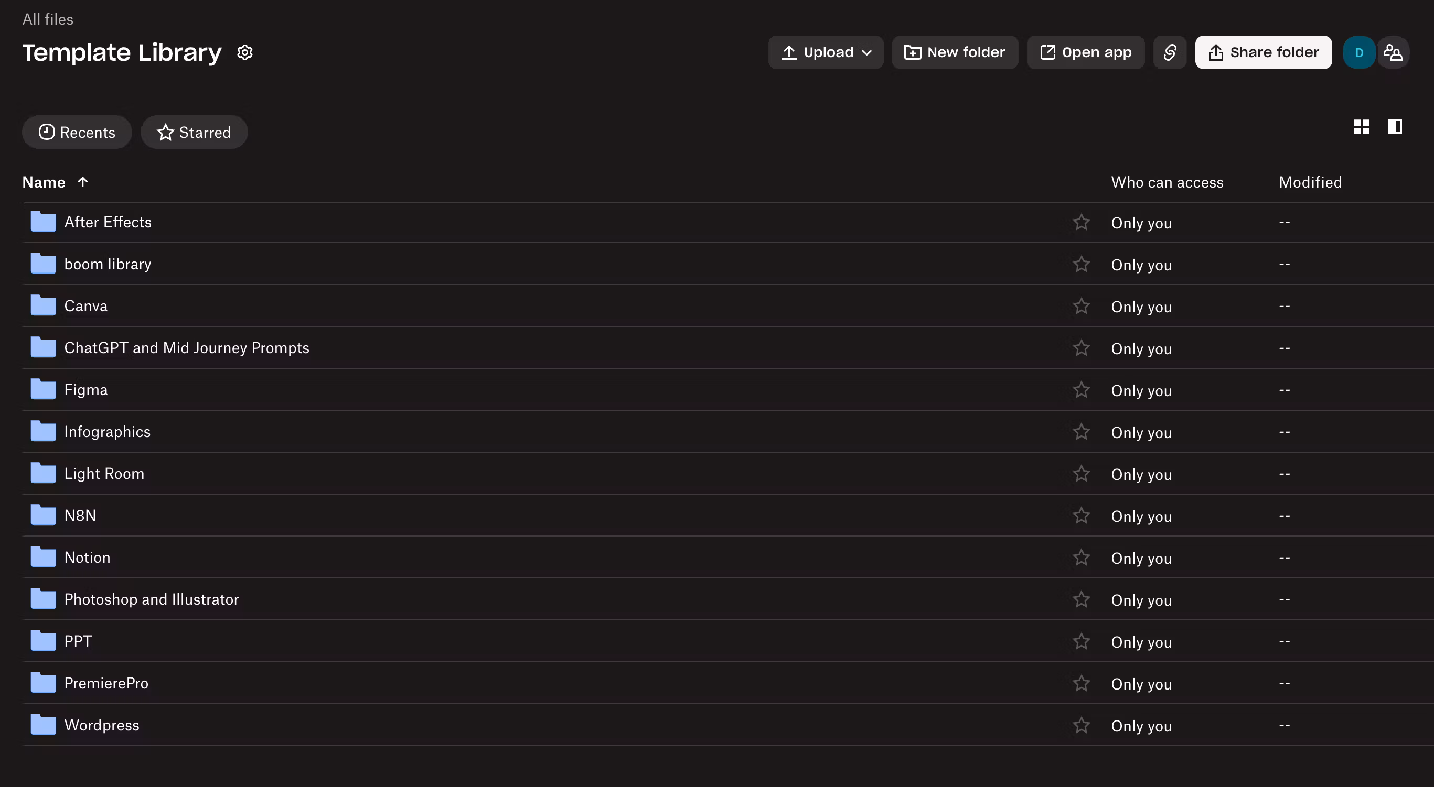Go back to All files breadcrumb
This screenshot has width=1434, height=787.
pos(48,19)
